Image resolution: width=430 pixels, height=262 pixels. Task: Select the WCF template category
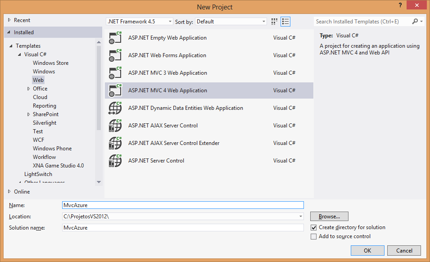pos(38,140)
